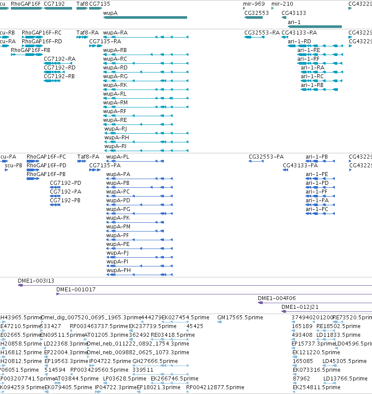Click the wupA-PL protein label
The height and width of the screenshot is (394, 372).
[x=118, y=156]
